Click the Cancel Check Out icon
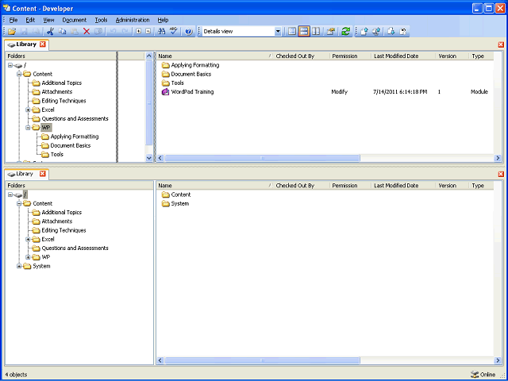Screen dimensions: 508x381 click(403, 32)
